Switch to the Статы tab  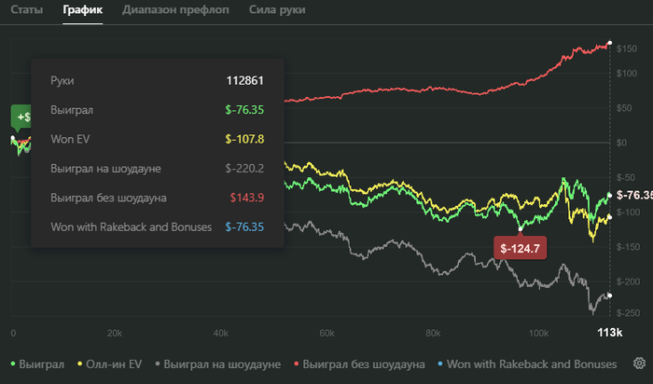27,9
